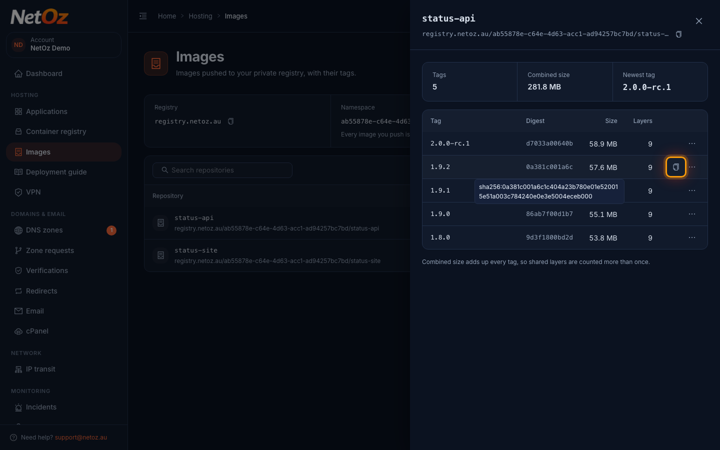This screenshot has height=450, width=720.
Task: Go to Verifications page
Action: [63, 270]
